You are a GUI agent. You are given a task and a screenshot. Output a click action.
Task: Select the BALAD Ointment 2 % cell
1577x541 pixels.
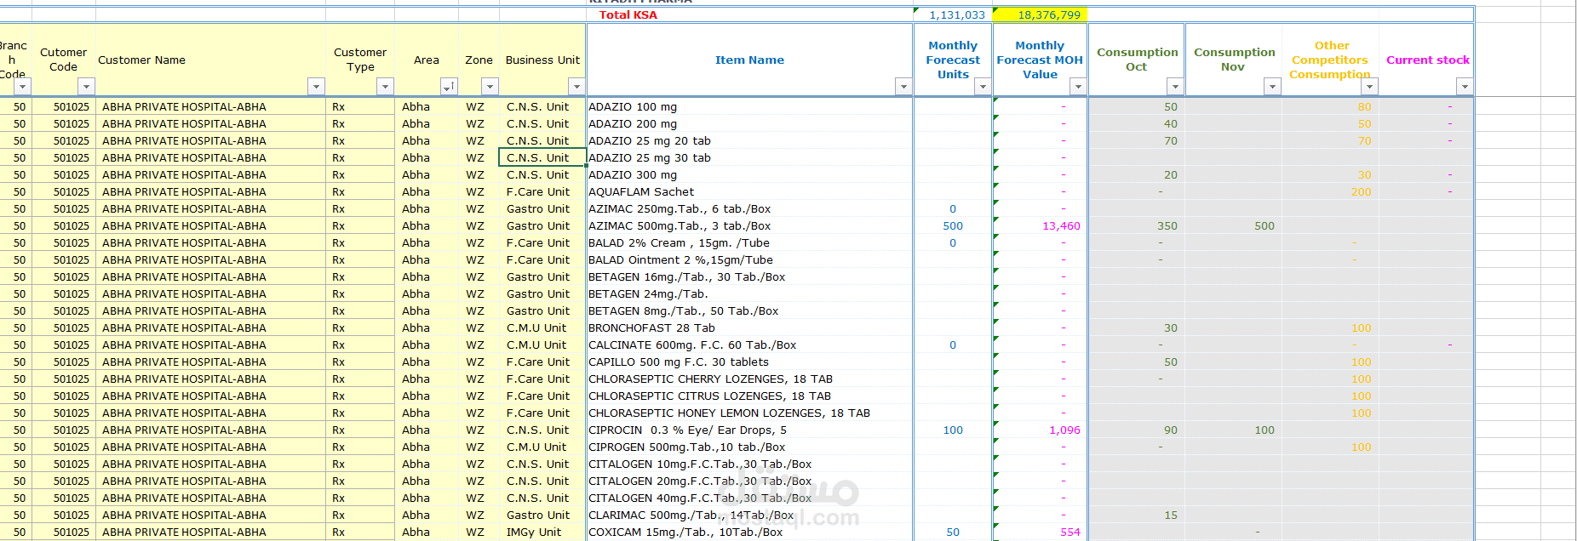pos(750,260)
